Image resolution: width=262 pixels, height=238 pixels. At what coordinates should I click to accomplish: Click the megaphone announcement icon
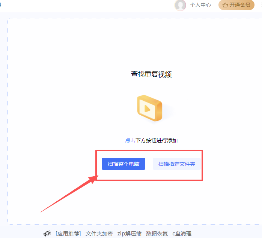[47, 234]
